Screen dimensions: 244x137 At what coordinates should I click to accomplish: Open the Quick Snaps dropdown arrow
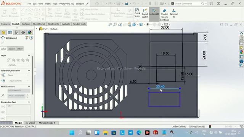[137, 20]
